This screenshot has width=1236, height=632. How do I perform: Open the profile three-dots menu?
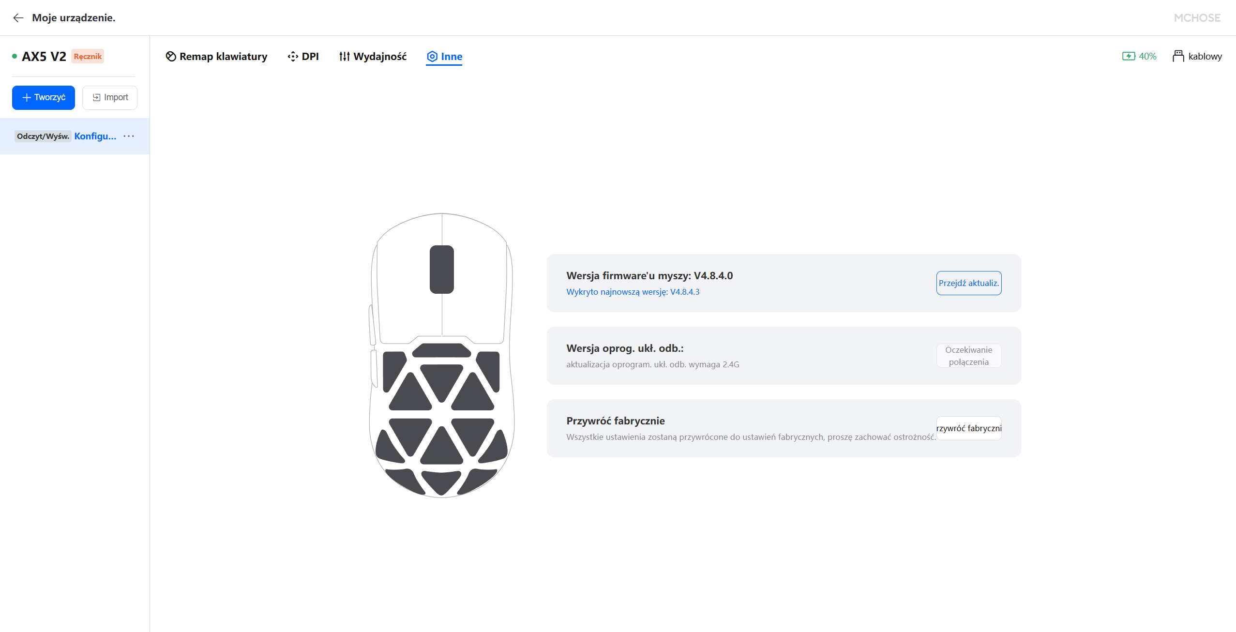point(129,136)
